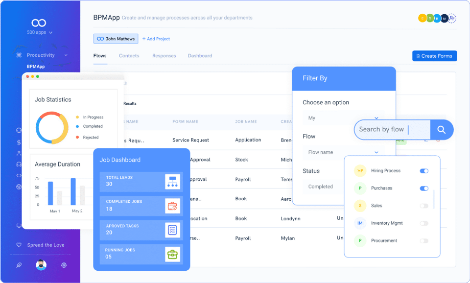Screen dimensions: 470x283
Task: Click the lifebuoy support sidebar icon
Action: coord(19,130)
